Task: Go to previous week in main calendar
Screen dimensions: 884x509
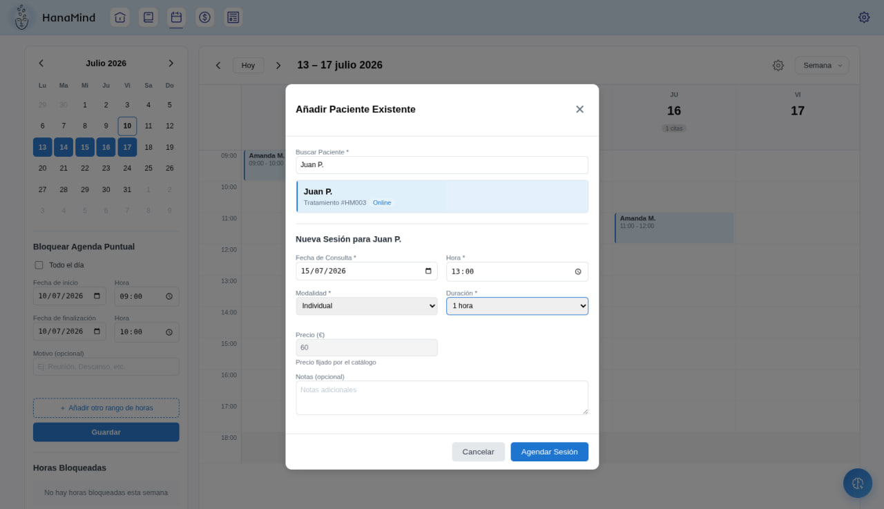Action: point(218,66)
